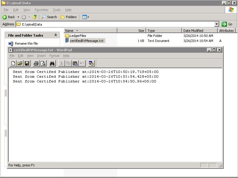238x178 pixels.
Task: Click the '3/26/2014 10:54 AM' date cell
Action: (x=198, y=41)
